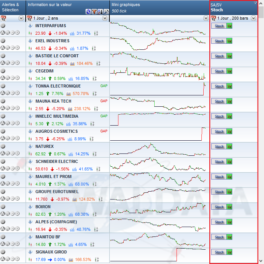
Task: Click the Alertes & Sélection column header
Action: (x=13, y=8)
